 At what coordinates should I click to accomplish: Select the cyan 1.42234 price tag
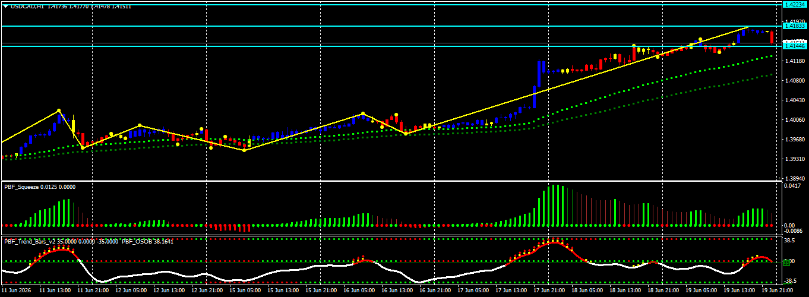(x=794, y=4)
